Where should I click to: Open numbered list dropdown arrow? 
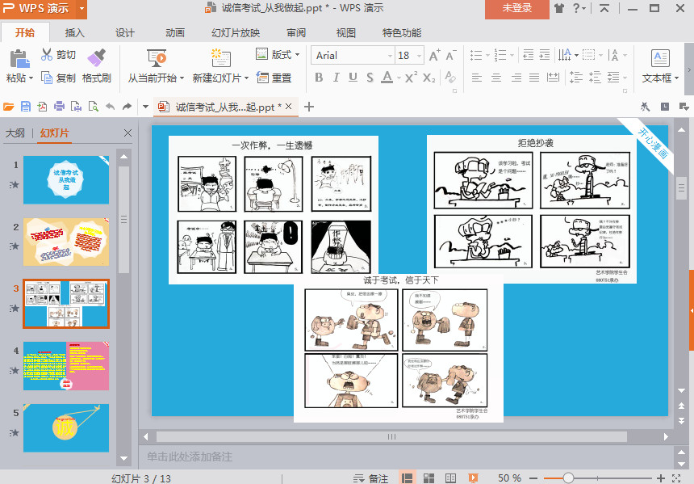(x=512, y=56)
